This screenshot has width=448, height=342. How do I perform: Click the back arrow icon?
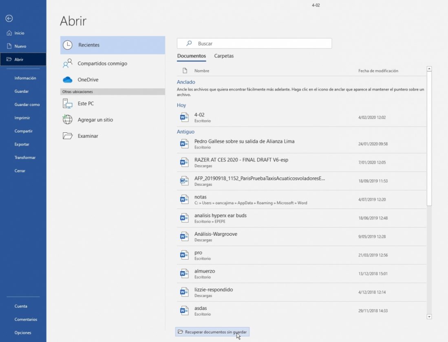pos(9,18)
